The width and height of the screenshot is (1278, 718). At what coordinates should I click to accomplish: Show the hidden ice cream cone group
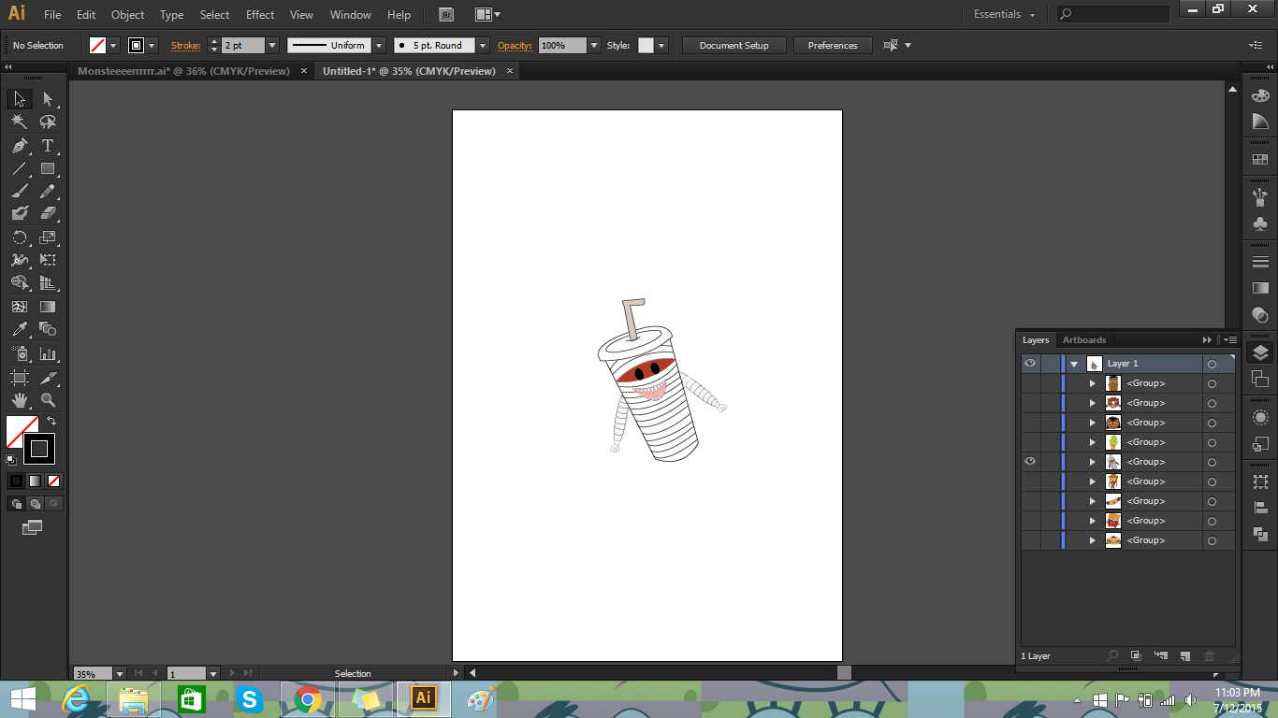(1030, 442)
